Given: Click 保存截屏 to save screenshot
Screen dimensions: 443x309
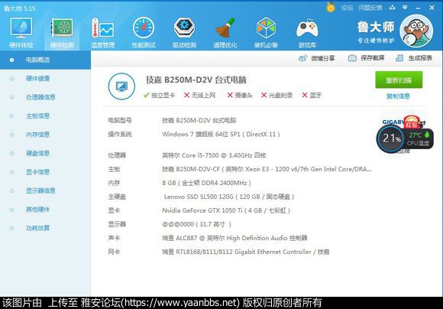Looking at the screenshot, I should [x=366, y=58].
